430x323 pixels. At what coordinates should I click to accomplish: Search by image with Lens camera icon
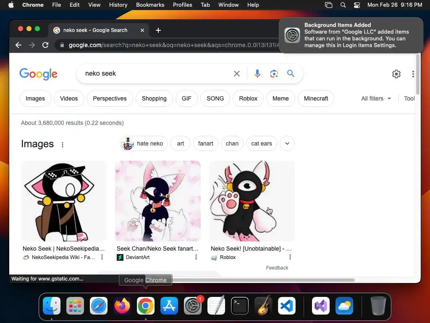pyautogui.click(x=274, y=74)
